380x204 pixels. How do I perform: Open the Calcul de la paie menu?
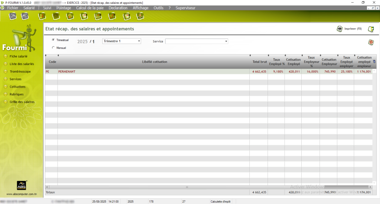click(90, 8)
